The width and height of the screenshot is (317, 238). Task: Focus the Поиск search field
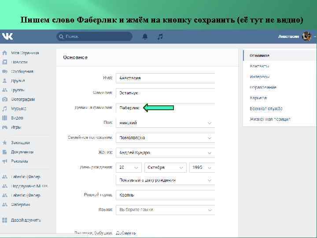[94, 37]
